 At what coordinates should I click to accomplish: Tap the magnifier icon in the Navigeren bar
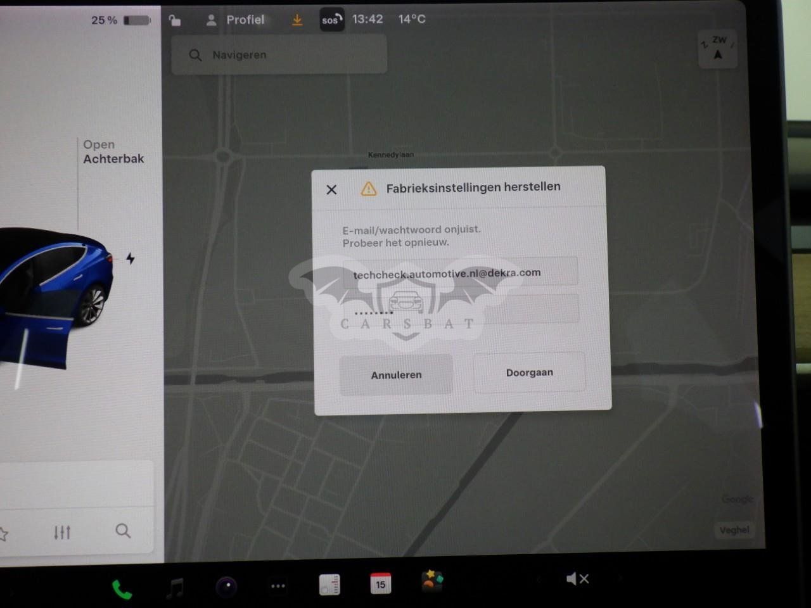[x=195, y=55]
